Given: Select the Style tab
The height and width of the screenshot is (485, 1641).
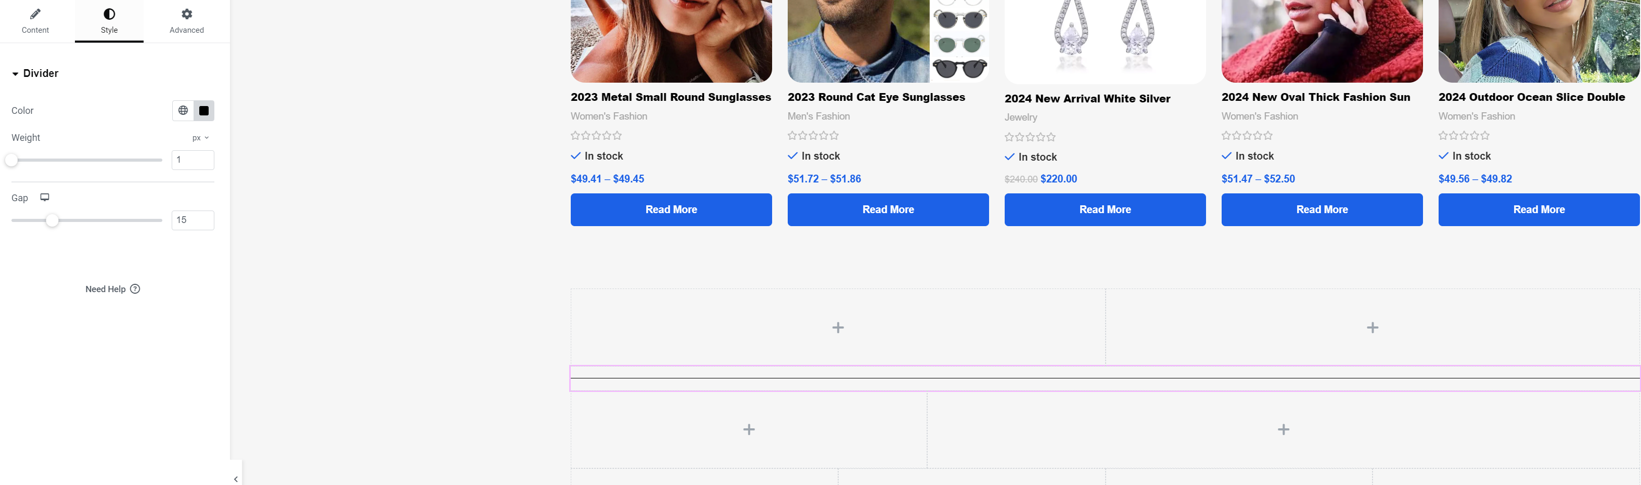Looking at the screenshot, I should (109, 21).
